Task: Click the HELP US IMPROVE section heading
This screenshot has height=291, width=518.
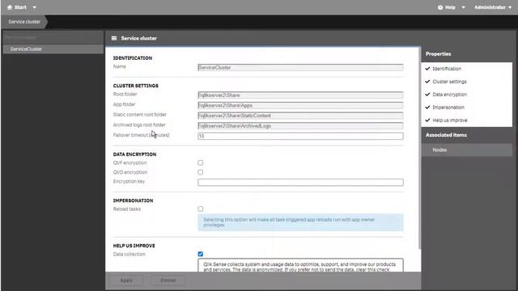Action: [134, 246]
